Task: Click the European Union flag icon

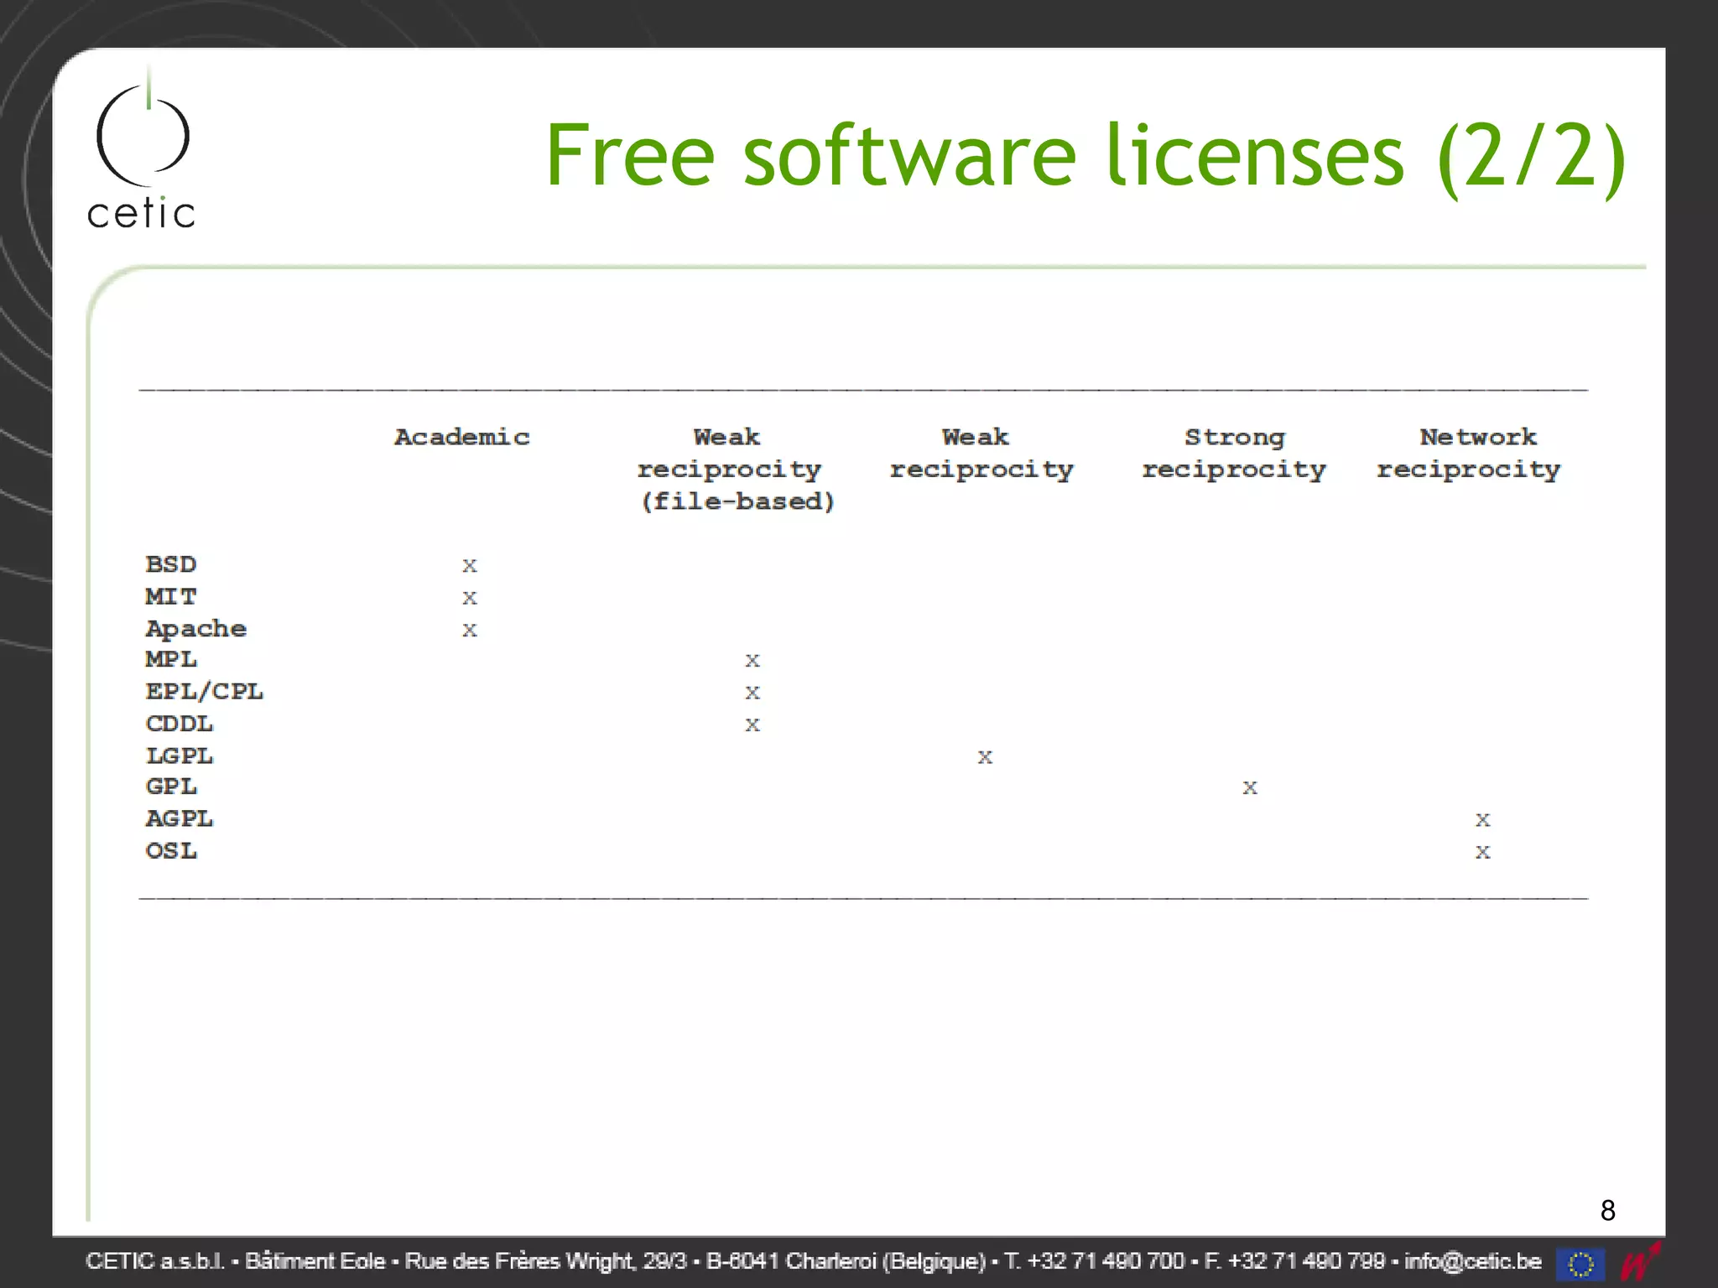Action: pyautogui.click(x=1580, y=1263)
